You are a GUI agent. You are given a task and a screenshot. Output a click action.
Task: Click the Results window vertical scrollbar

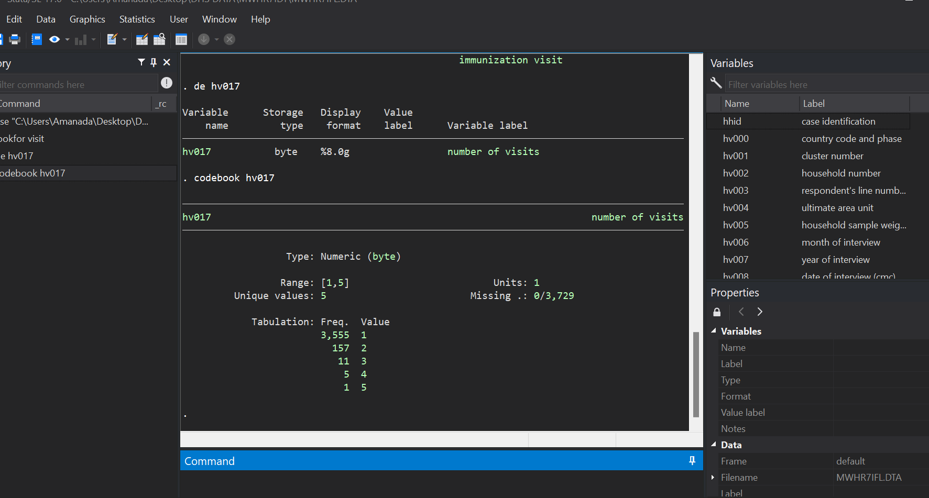[696, 374]
